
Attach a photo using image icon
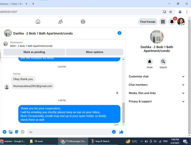click(11, 132)
